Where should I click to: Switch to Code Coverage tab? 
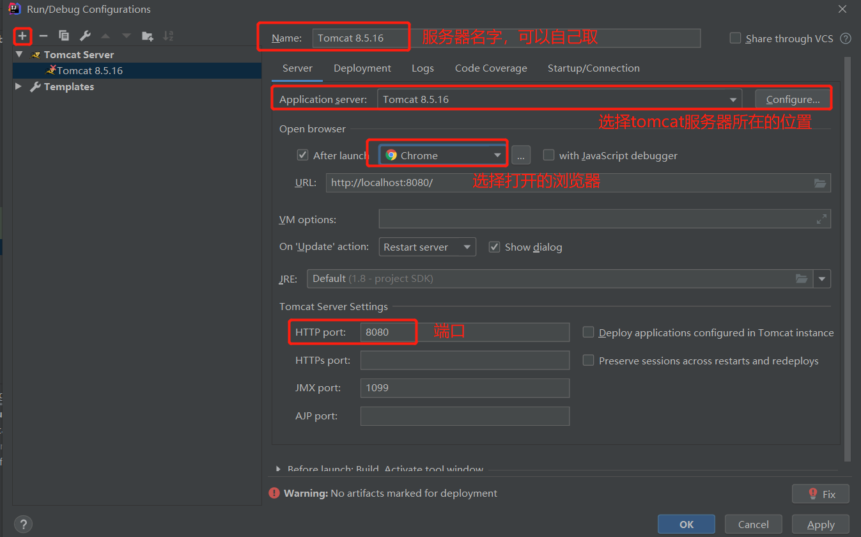pos(491,68)
